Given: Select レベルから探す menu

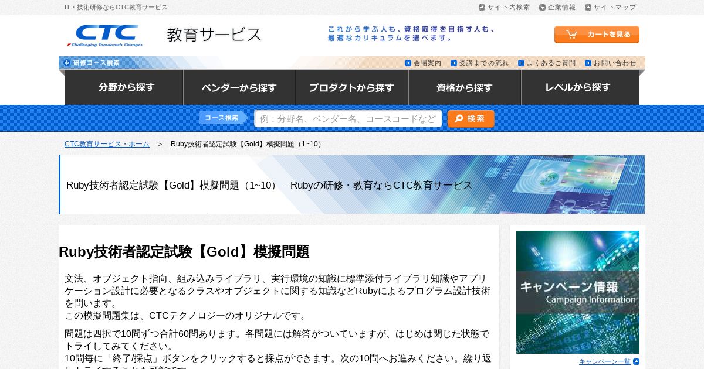Looking at the screenshot, I should coord(580,87).
